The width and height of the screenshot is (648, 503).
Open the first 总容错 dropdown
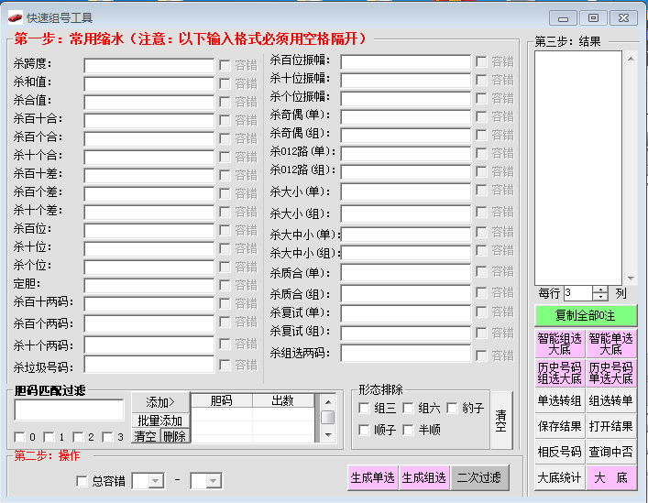tap(156, 481)
